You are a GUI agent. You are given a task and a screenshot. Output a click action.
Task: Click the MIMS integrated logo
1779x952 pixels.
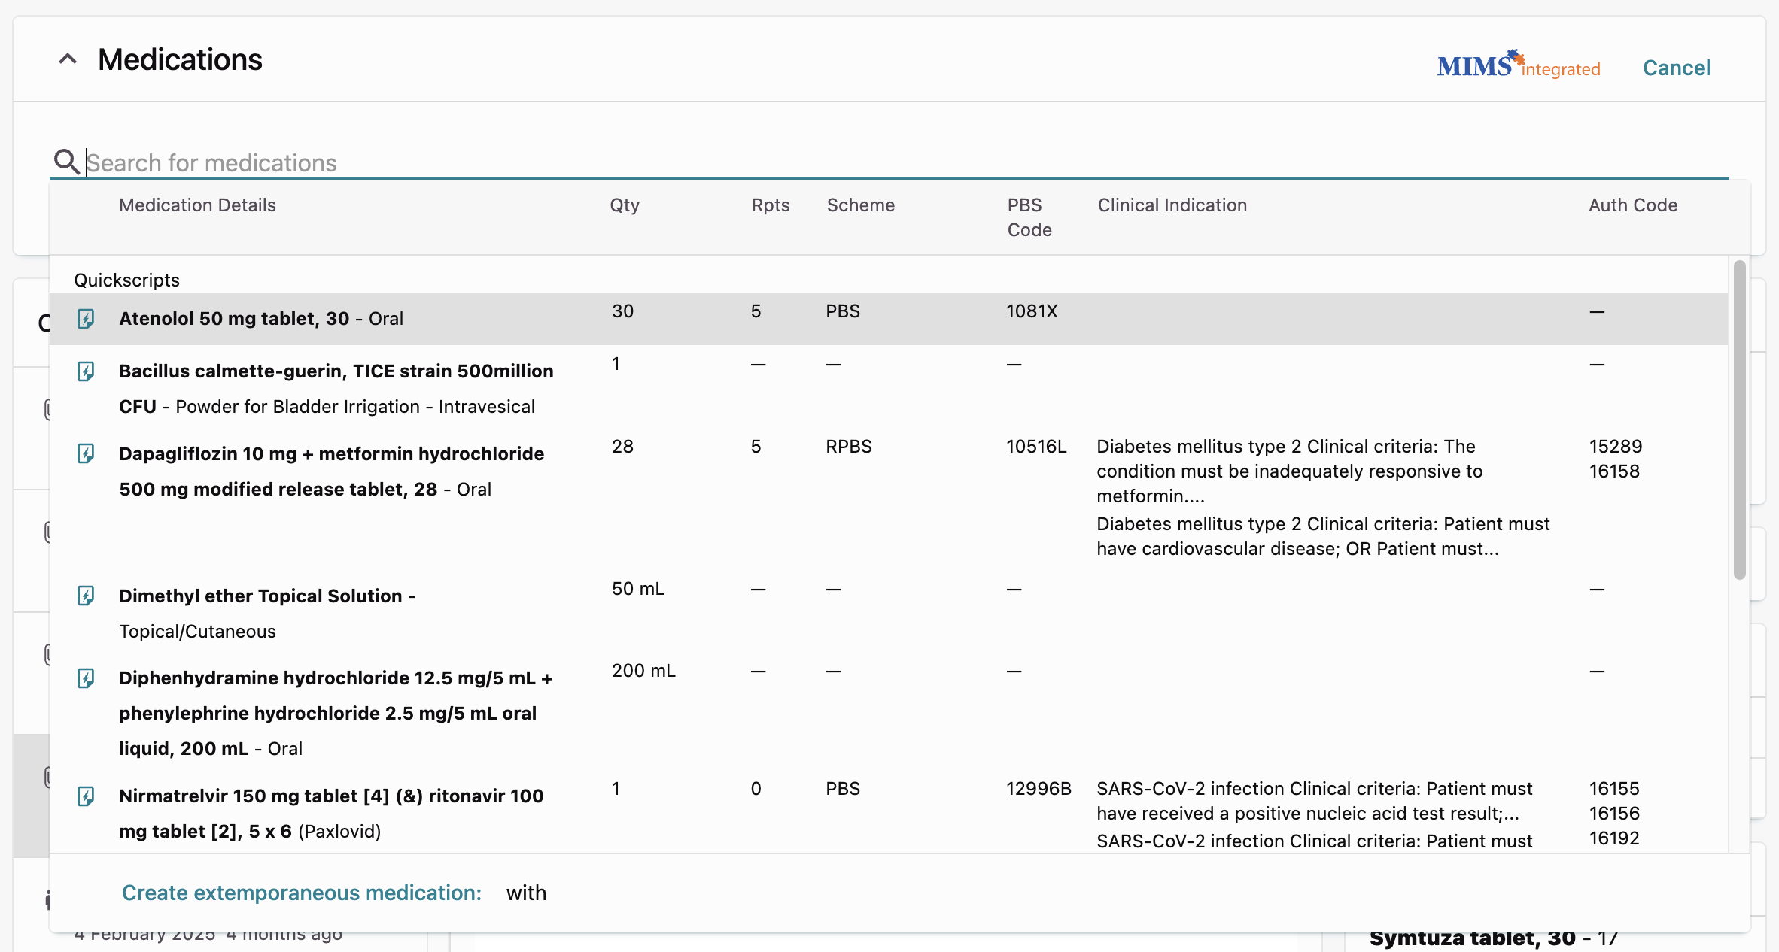(1519, 65)
